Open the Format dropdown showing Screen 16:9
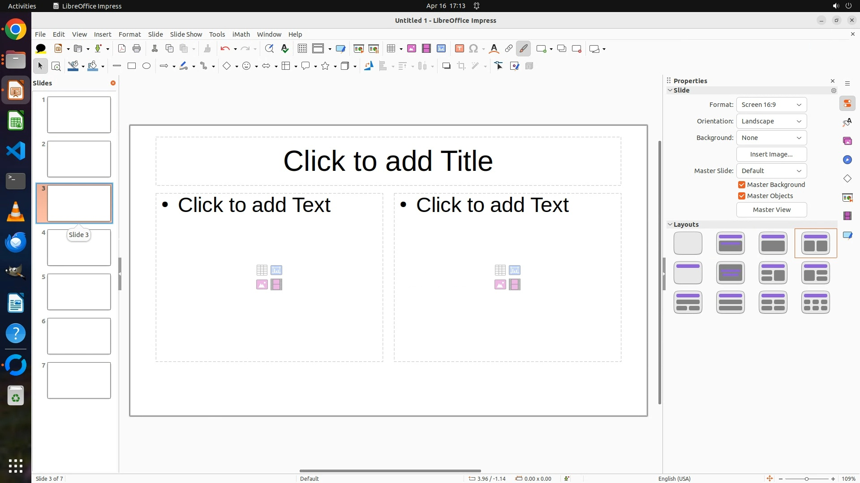The width and height of the screenshot is (860, 483). pyautogui.click(x=771, y=105)
